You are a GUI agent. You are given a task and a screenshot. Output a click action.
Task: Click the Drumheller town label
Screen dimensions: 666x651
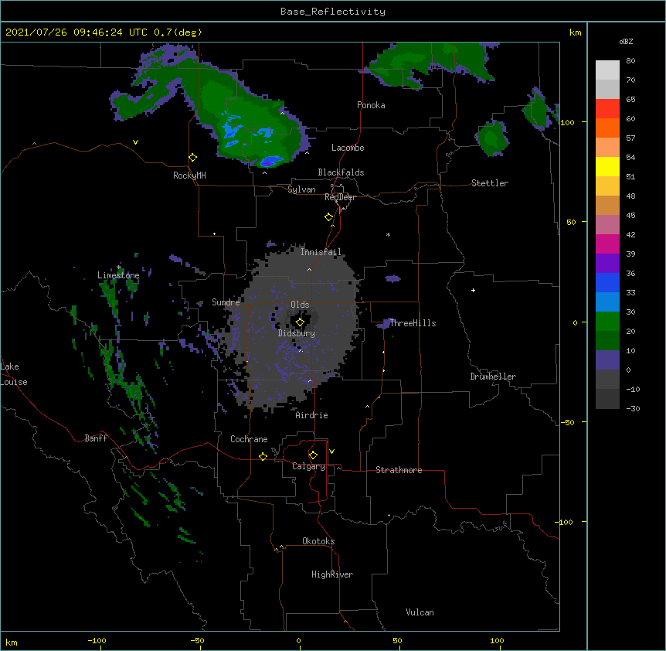coord(493,377)
